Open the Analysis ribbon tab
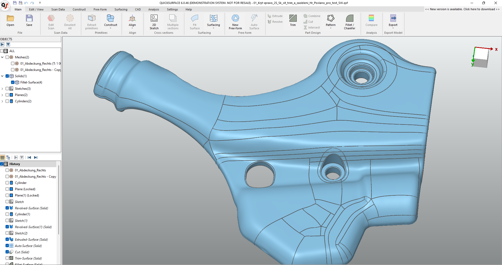Viewport: 502px width, 265px height. 154,9
